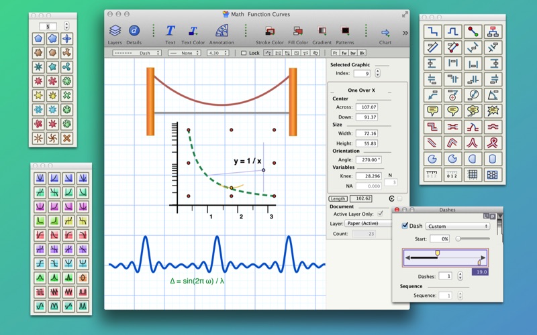The width and height of the screenshot is (537, 335).
Task: Pick the stair-step connector icon in palette
Action: [x=432, y=31]
